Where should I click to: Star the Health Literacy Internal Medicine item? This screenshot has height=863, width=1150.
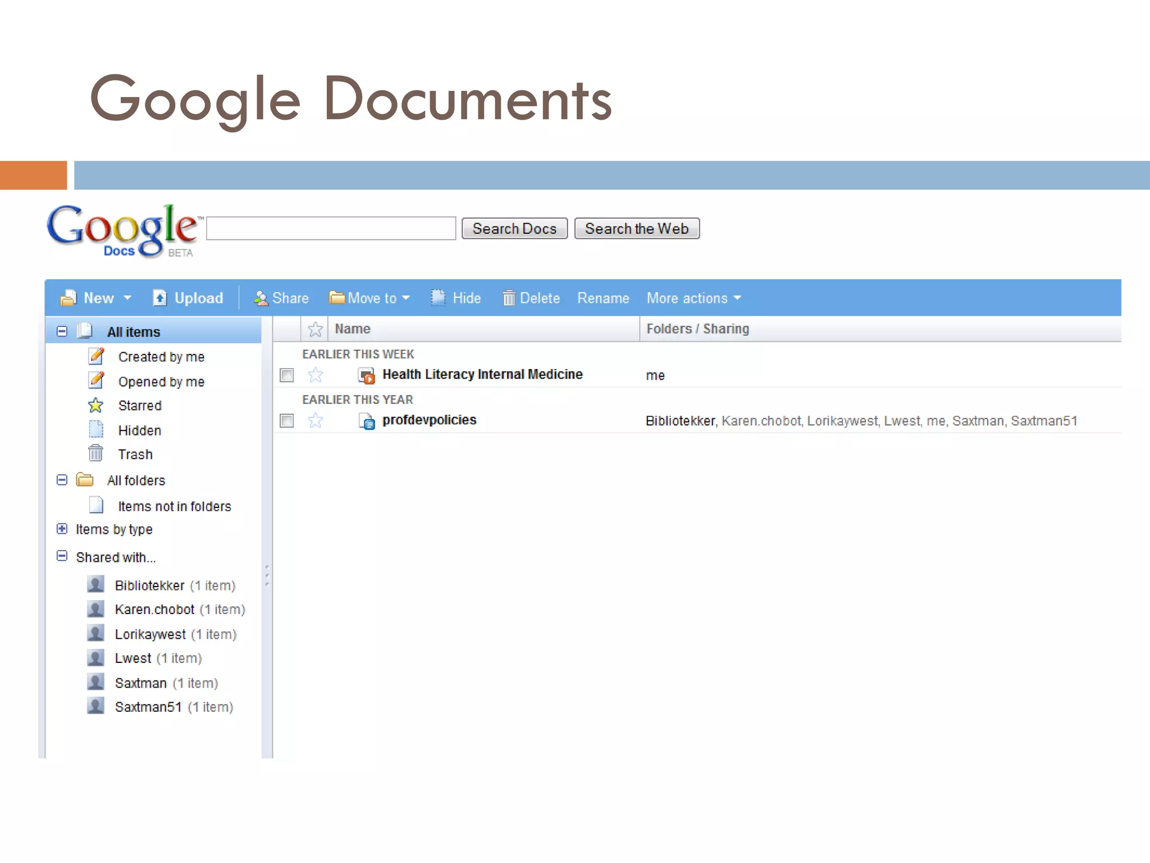[316, 375]
